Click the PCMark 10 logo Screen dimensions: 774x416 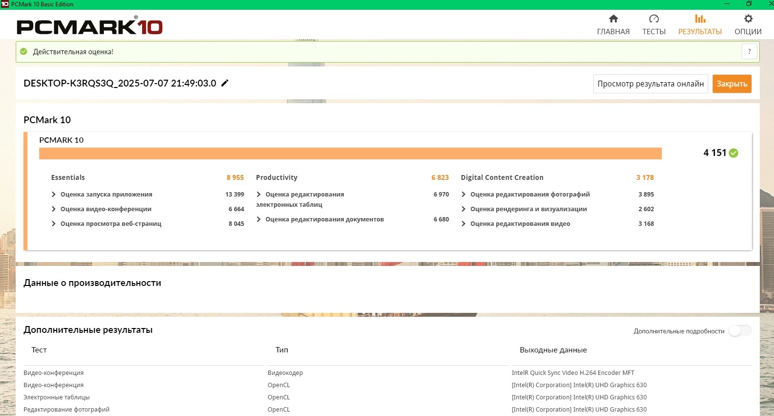point(90,26)
